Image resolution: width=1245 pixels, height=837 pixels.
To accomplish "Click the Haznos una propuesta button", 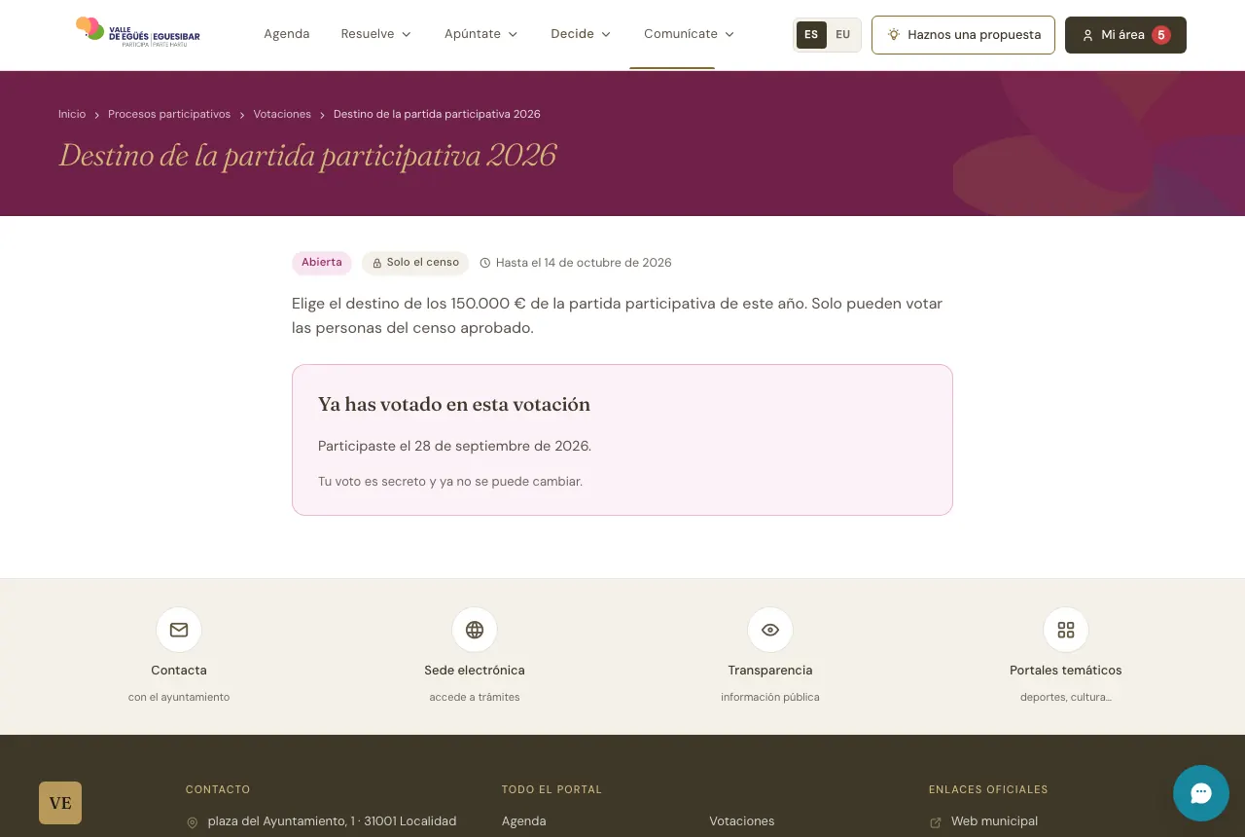I will [963, 35].
